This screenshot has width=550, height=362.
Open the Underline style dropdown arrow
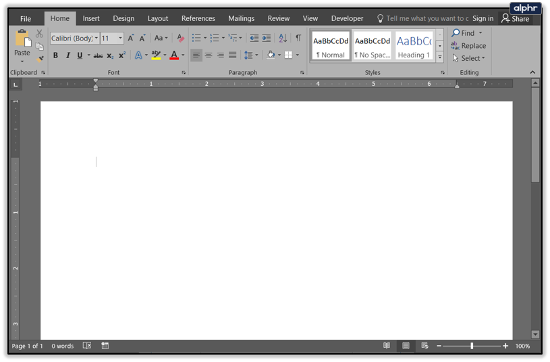click(89, 55)
